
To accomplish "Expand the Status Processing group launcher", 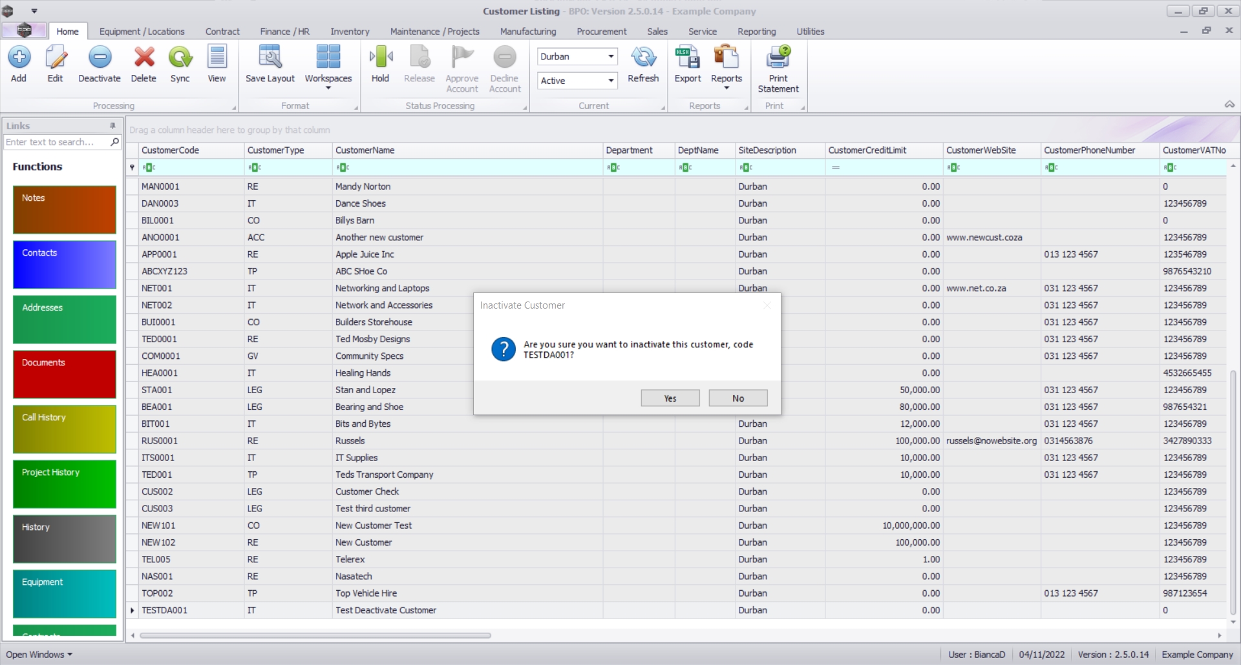I will [525, 108].
